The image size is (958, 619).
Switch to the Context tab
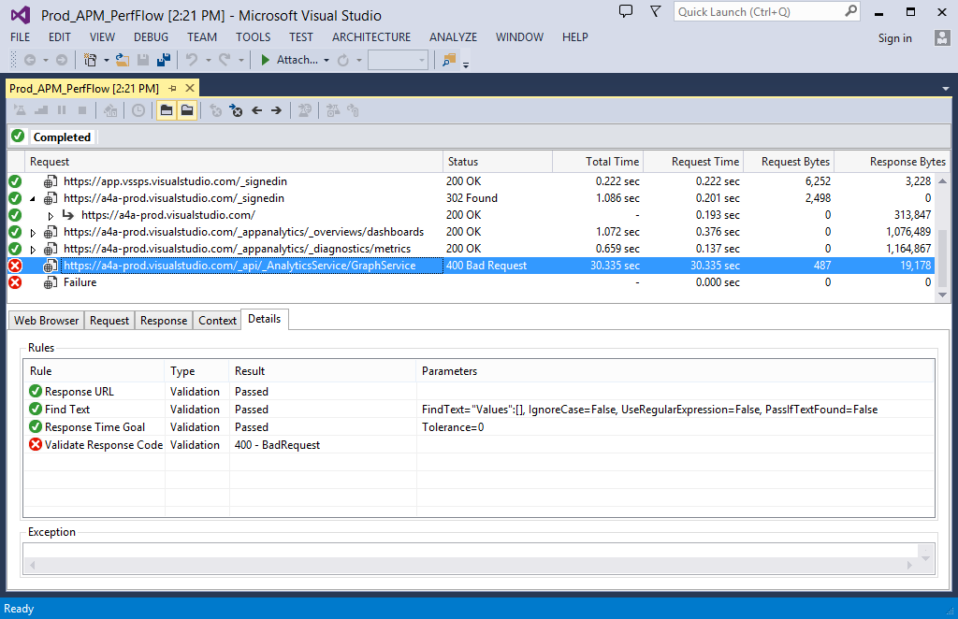(x=217, y=321)
